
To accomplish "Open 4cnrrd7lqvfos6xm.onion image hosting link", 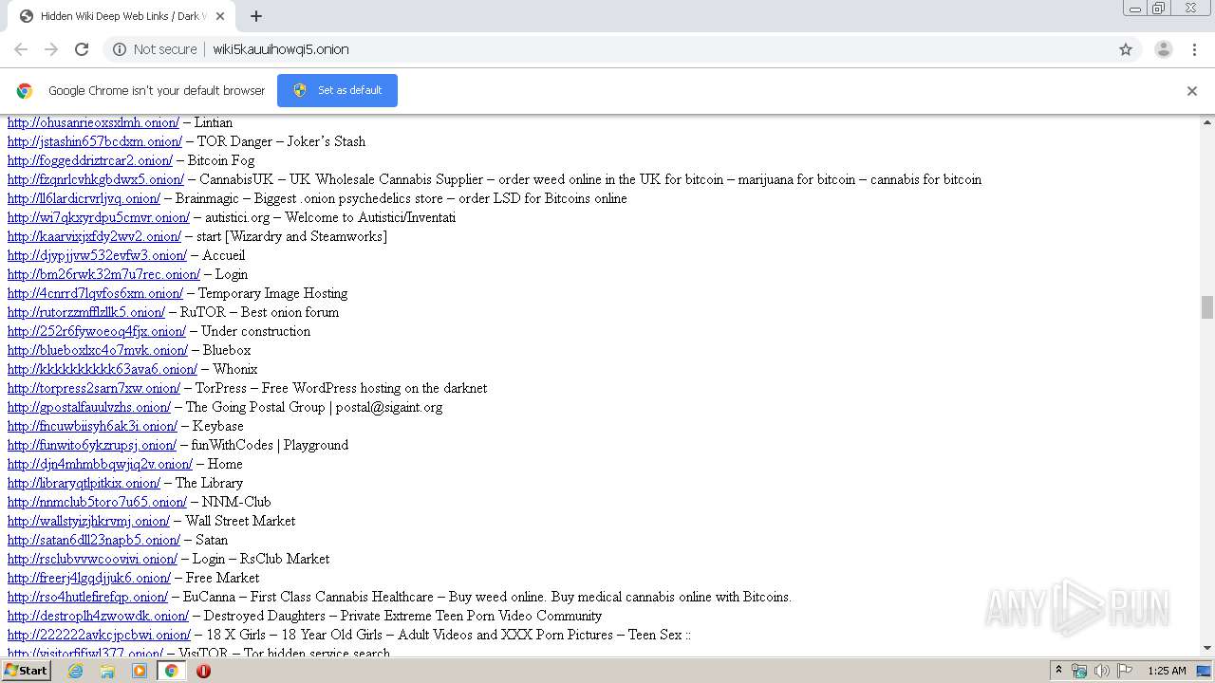I will coord(95,293).
